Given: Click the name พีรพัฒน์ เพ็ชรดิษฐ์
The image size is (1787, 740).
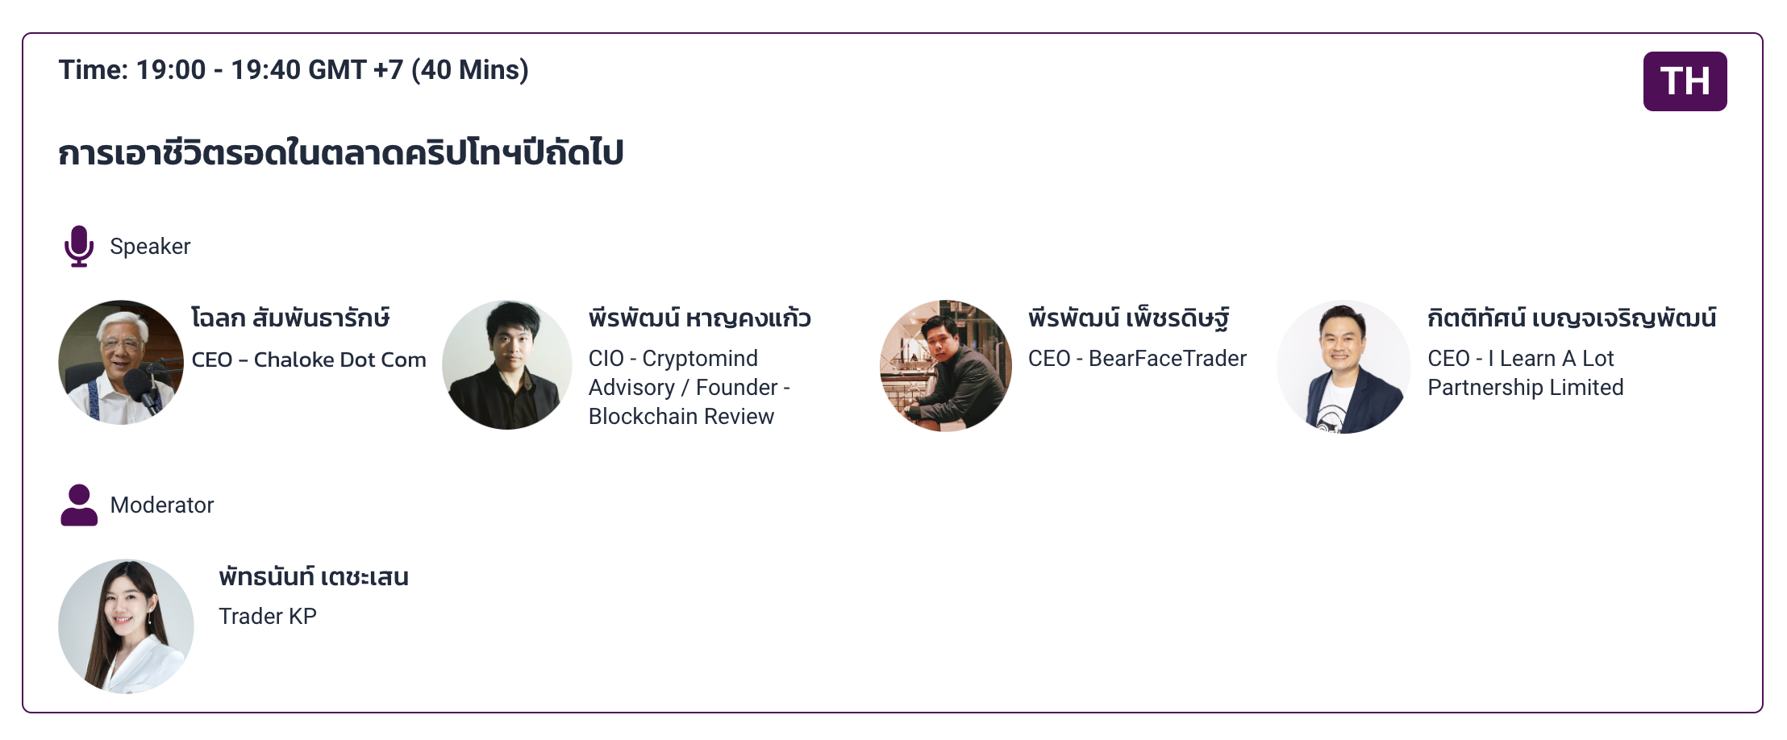Looking at the screenshot, I should tap(1129, 318).
